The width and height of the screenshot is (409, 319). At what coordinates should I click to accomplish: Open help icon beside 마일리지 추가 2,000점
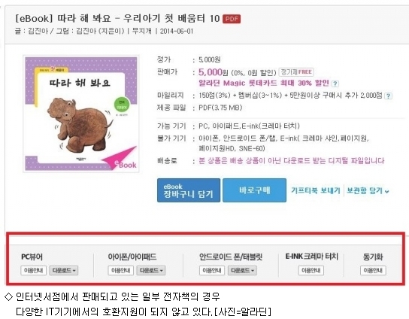(x=388, y=96)
